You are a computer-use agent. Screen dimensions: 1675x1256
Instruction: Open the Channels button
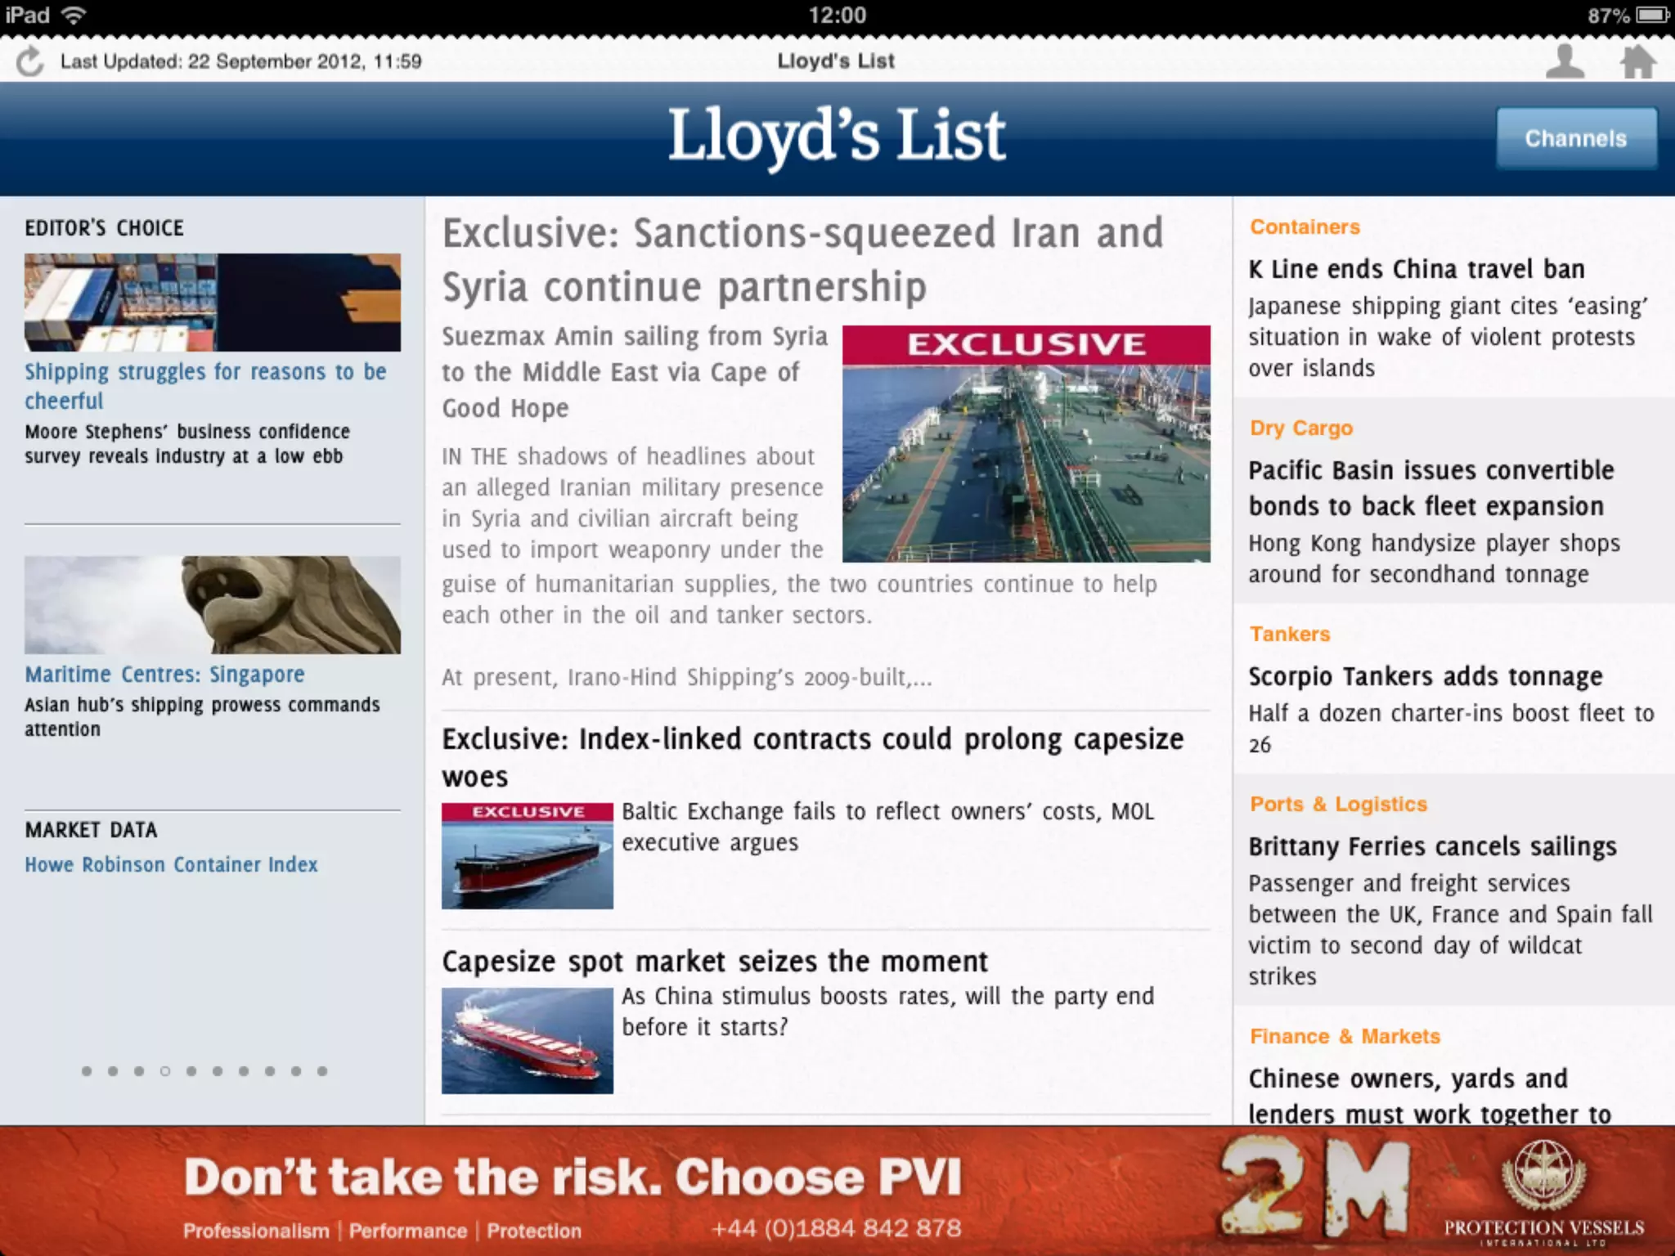1575,138
